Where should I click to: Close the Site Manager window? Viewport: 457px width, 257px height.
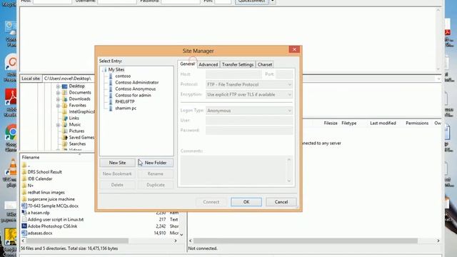[294, 49]
